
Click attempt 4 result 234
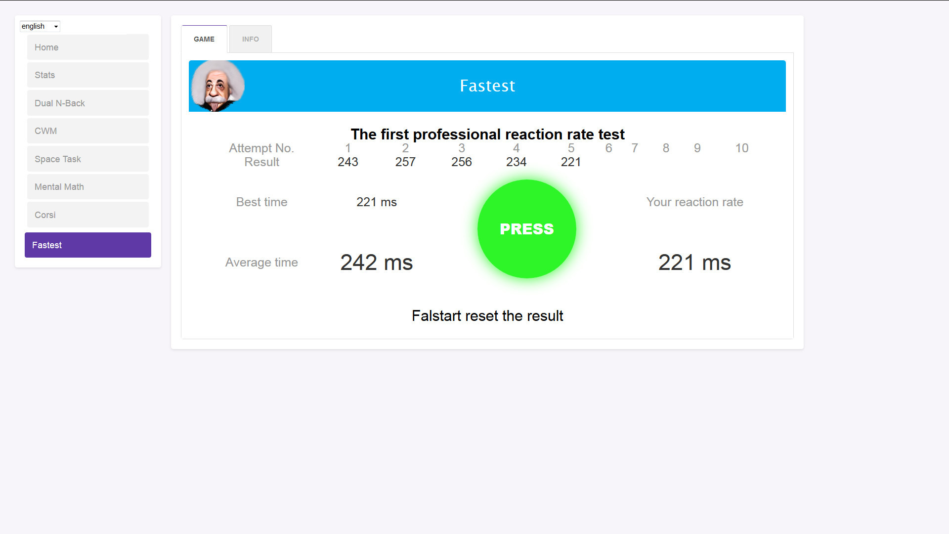point(517,162)
